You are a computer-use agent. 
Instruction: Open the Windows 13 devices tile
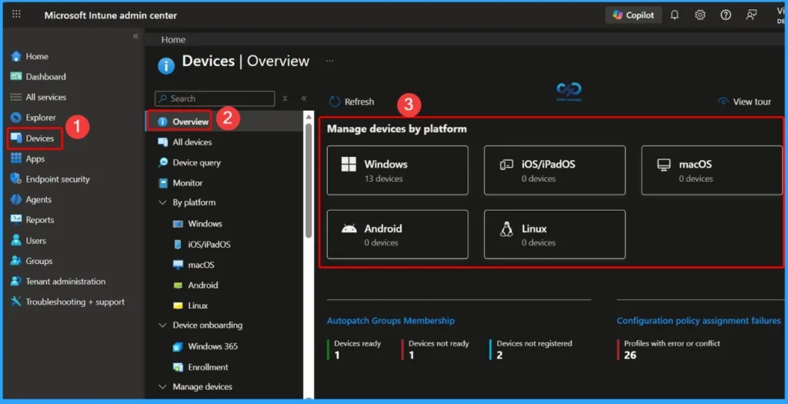pyautogui.click(x=398, y=170)
